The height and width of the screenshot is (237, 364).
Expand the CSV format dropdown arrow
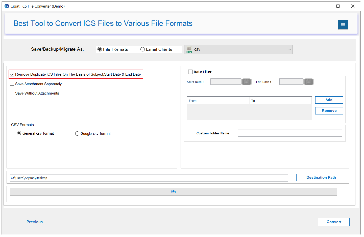(x=289, y=49)
